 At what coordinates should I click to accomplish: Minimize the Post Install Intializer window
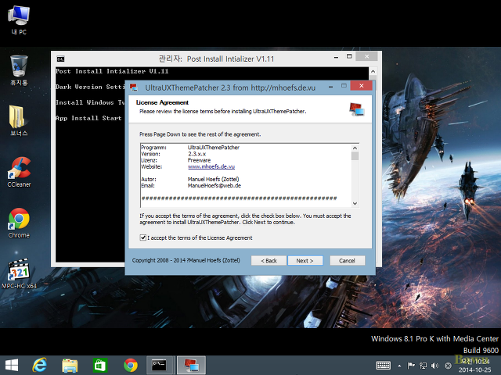click(x=336, y=57)
